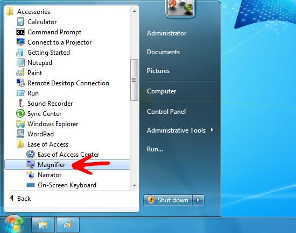Click the scroll up arrow in programs list
The height and width of the screenshot is (233, 296).
pyautogui.click(x=135, y=11)
